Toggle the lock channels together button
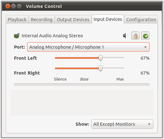 [x=135, y=36]
